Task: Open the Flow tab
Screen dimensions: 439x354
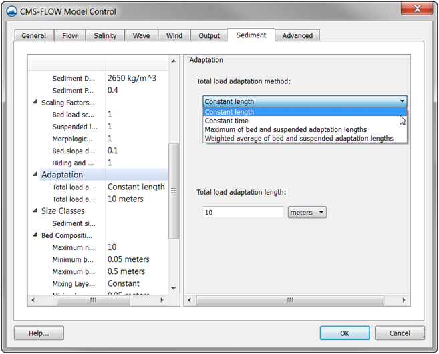Action: pos(69,35)
